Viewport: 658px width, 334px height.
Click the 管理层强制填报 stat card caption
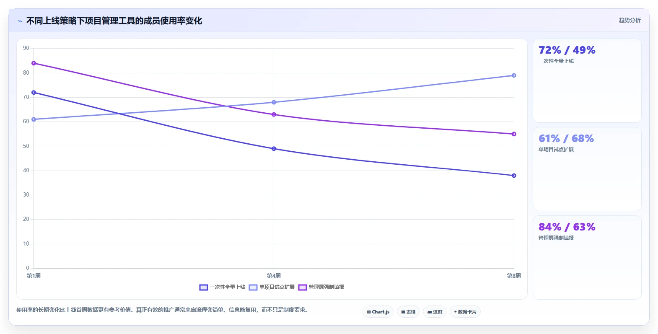(556, 238)
